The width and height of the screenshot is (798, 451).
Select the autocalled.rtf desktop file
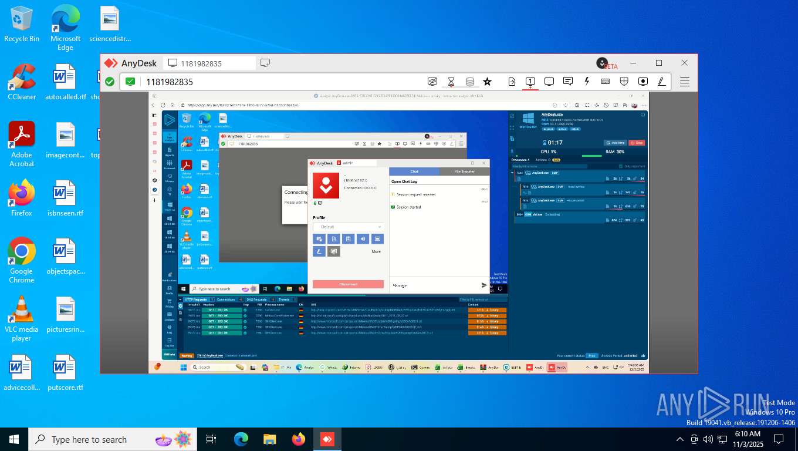(x=65, y=82)
